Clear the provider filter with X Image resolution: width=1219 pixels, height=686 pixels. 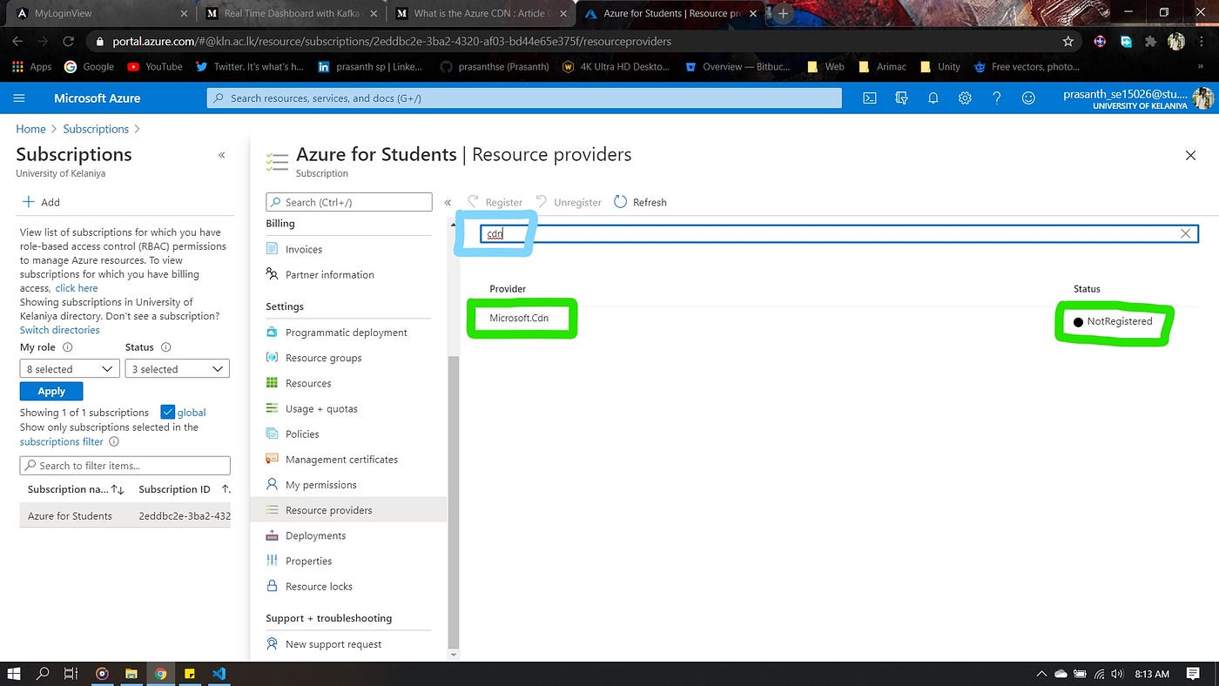(x=1185, y=233)
